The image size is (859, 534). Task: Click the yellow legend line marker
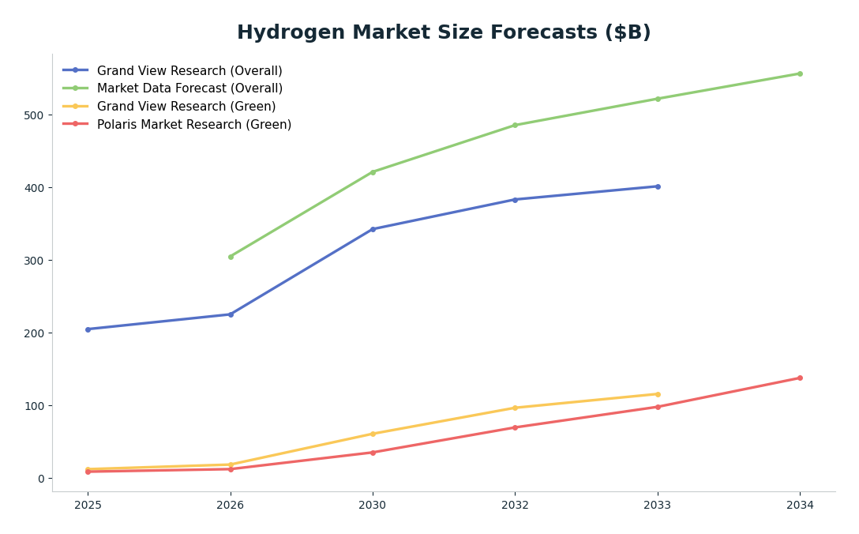76,107
